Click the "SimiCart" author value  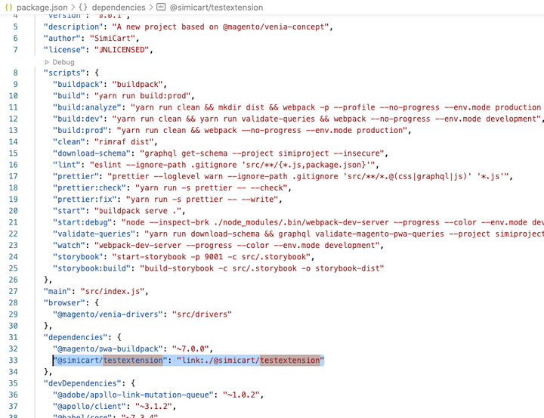coord(112,39)
